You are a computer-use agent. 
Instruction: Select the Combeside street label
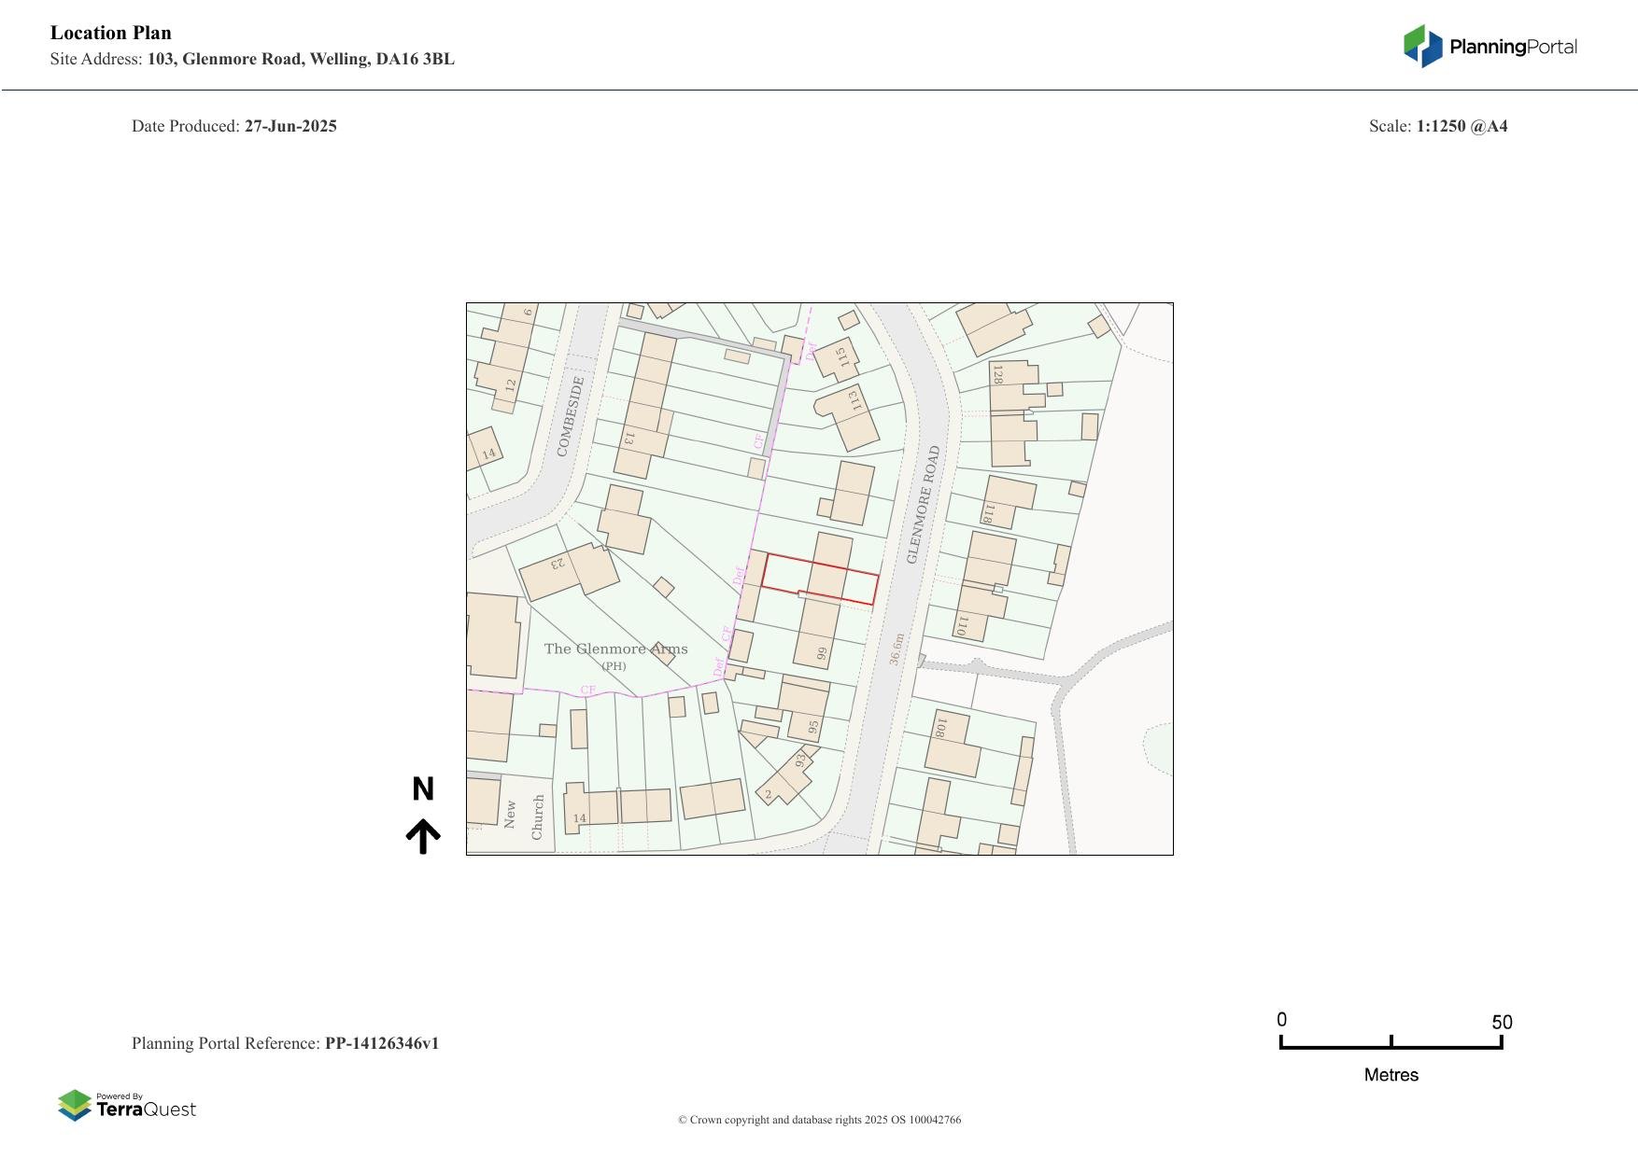570,416
